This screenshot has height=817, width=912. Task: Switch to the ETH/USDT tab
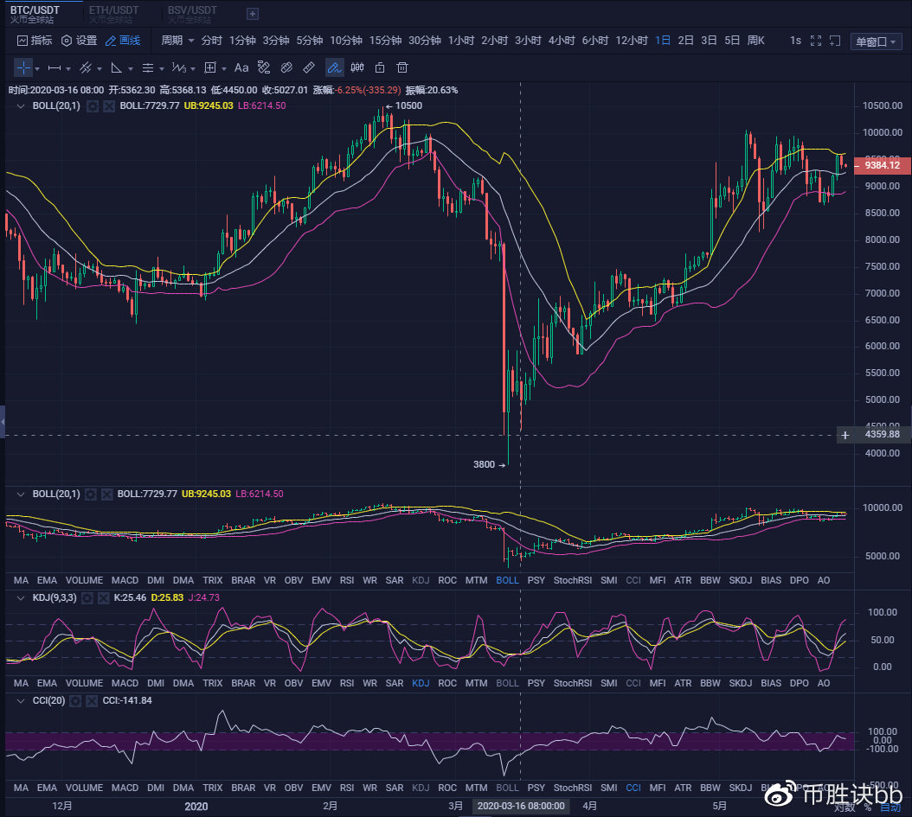coord(114,14)
